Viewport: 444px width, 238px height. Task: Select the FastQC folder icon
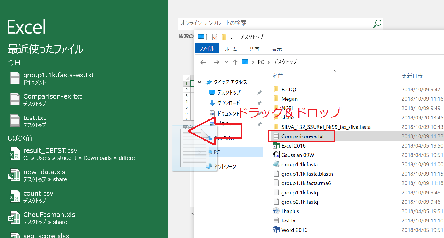pos(276,89)
